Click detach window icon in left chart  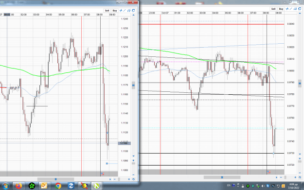(133, 11)
